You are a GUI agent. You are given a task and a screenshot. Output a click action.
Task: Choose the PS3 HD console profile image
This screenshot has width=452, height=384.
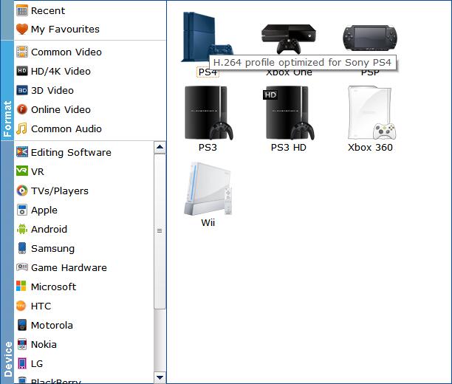coord(289,113)
